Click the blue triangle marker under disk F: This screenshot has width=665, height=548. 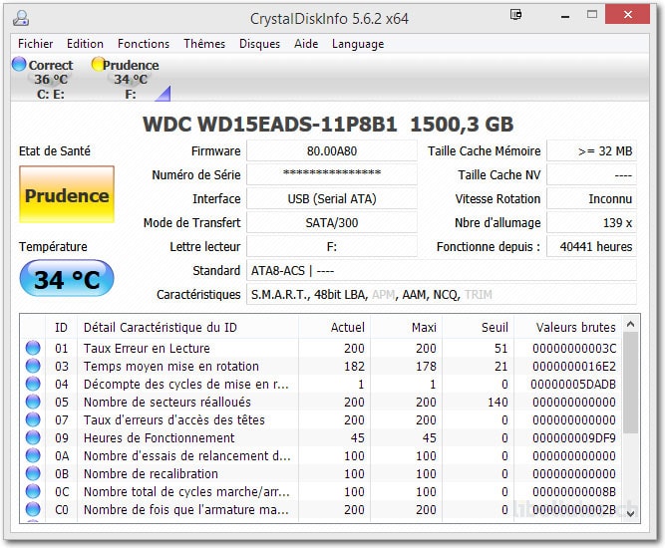tap(164, 94)
